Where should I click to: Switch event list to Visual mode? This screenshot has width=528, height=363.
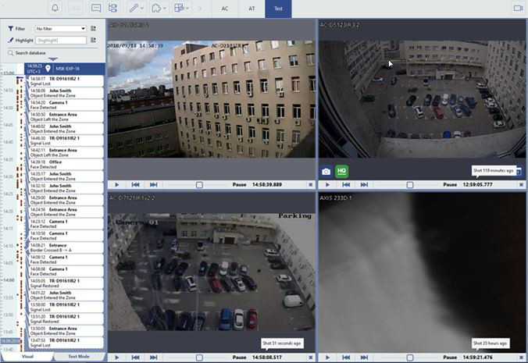pos(27,356)
